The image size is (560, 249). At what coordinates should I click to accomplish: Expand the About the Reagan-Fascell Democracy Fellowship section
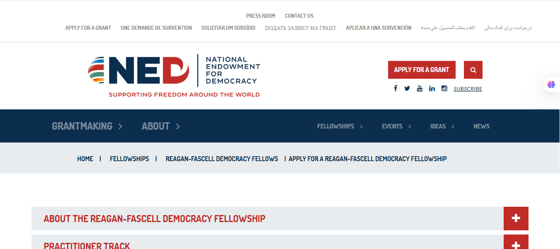click(516, 218)
